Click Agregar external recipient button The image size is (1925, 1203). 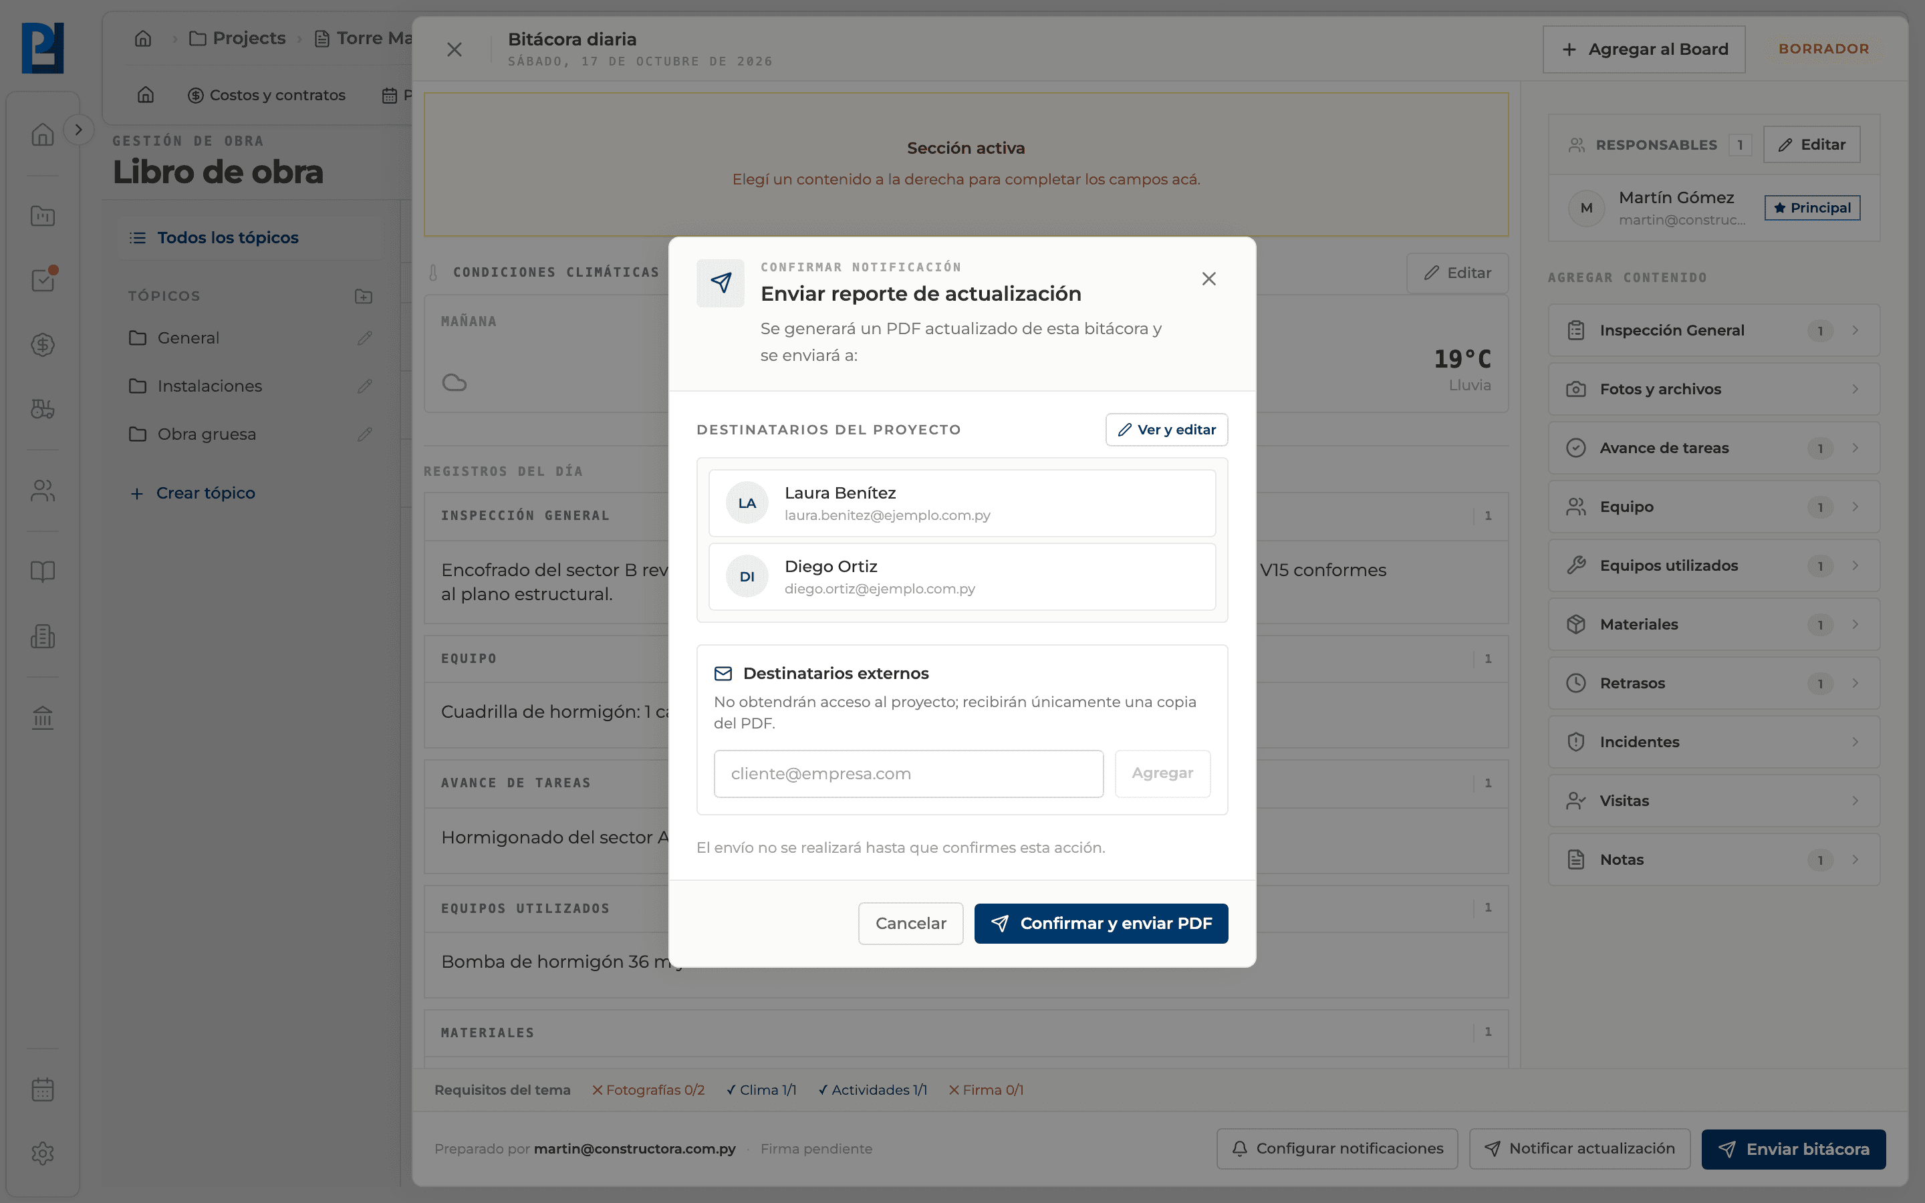[1162, 774]
